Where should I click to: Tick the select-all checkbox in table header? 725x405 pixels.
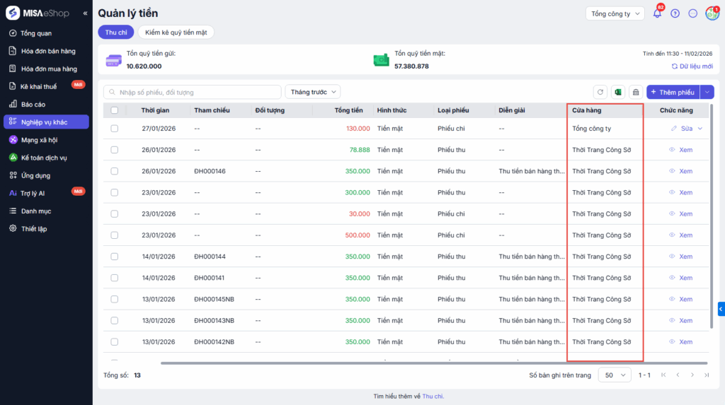115,110
